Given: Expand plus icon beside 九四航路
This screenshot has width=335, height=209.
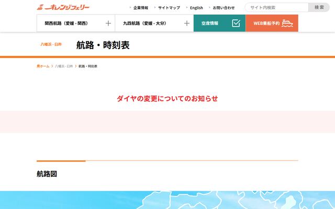Looking at the screenshot, I should (x=187, y=23).
